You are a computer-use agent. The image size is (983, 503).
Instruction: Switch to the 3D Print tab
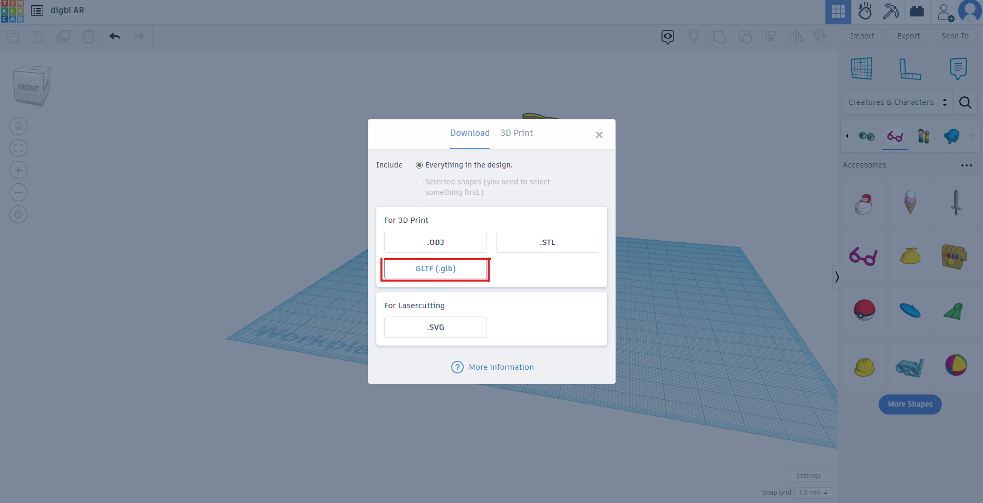pos(517,133)
